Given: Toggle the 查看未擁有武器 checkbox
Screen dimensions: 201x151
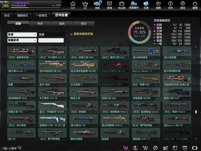Looking at the screenshot, I should click(x=71, y=34).
